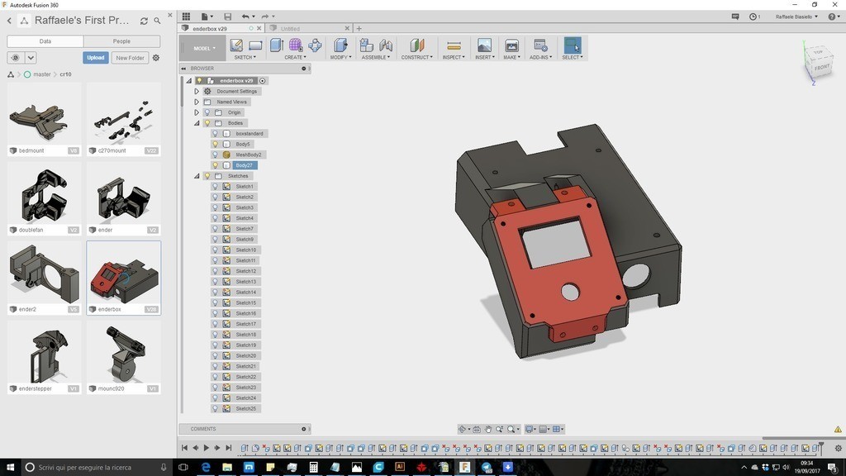The height and width of the screenshot is (476, 846).
Task: Collapse the Sketches folder in browser
Action: click(x=197, y=176)
